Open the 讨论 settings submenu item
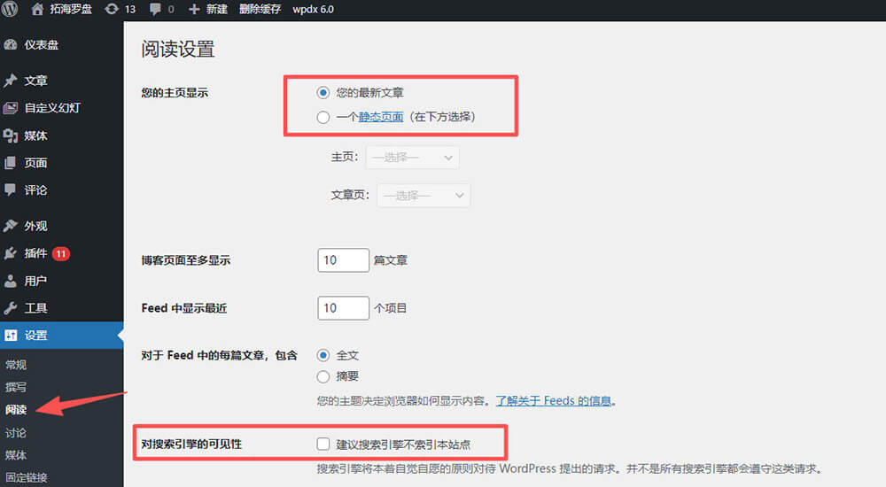 tap(16, 433)
